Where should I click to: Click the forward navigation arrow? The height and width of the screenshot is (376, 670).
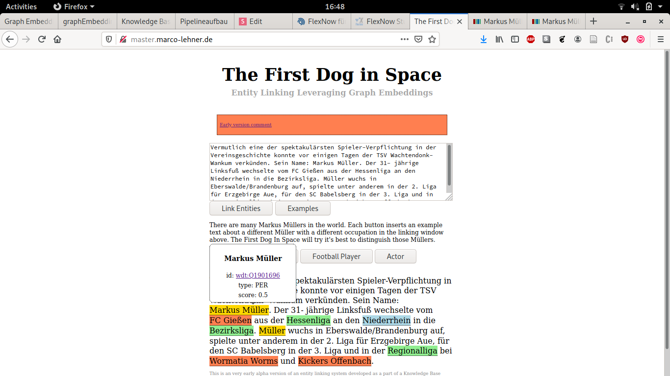pyautogui.click(x=26, y=39)
